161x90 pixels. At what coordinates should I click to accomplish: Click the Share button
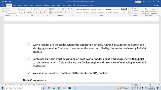click(x=156, y=5)
